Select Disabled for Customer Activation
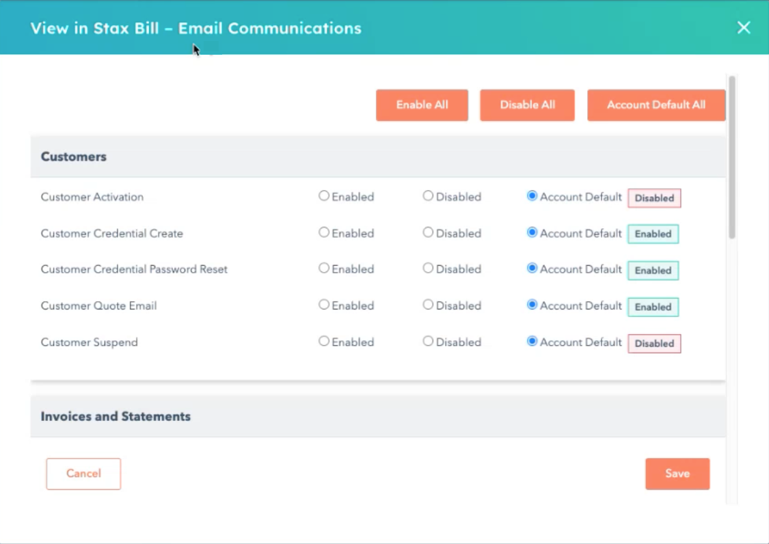769x544 pixels. click(x=428, y=195)
